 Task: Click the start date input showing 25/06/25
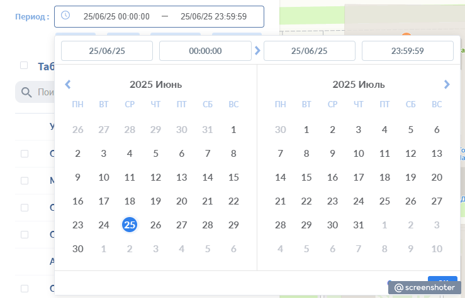coord(107,51)
